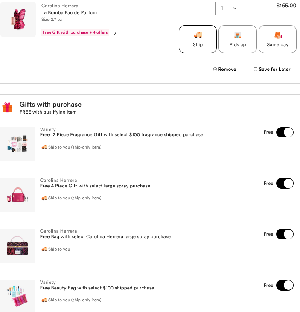Image resolution: width=300 pixels, height=312 pixels.
Task: Click the Save for Later bookmark icon
Action: tap(255, 70)
